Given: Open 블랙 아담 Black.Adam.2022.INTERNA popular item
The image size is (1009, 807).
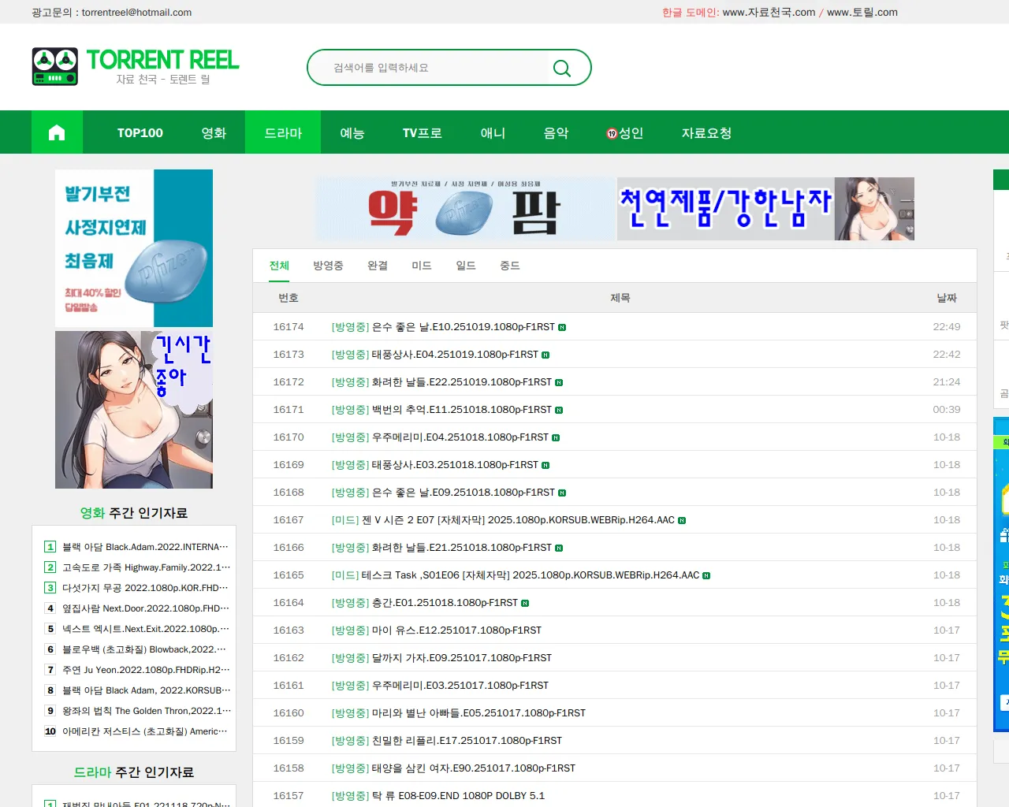Looking at the screenshot, I should click(145, 547).
